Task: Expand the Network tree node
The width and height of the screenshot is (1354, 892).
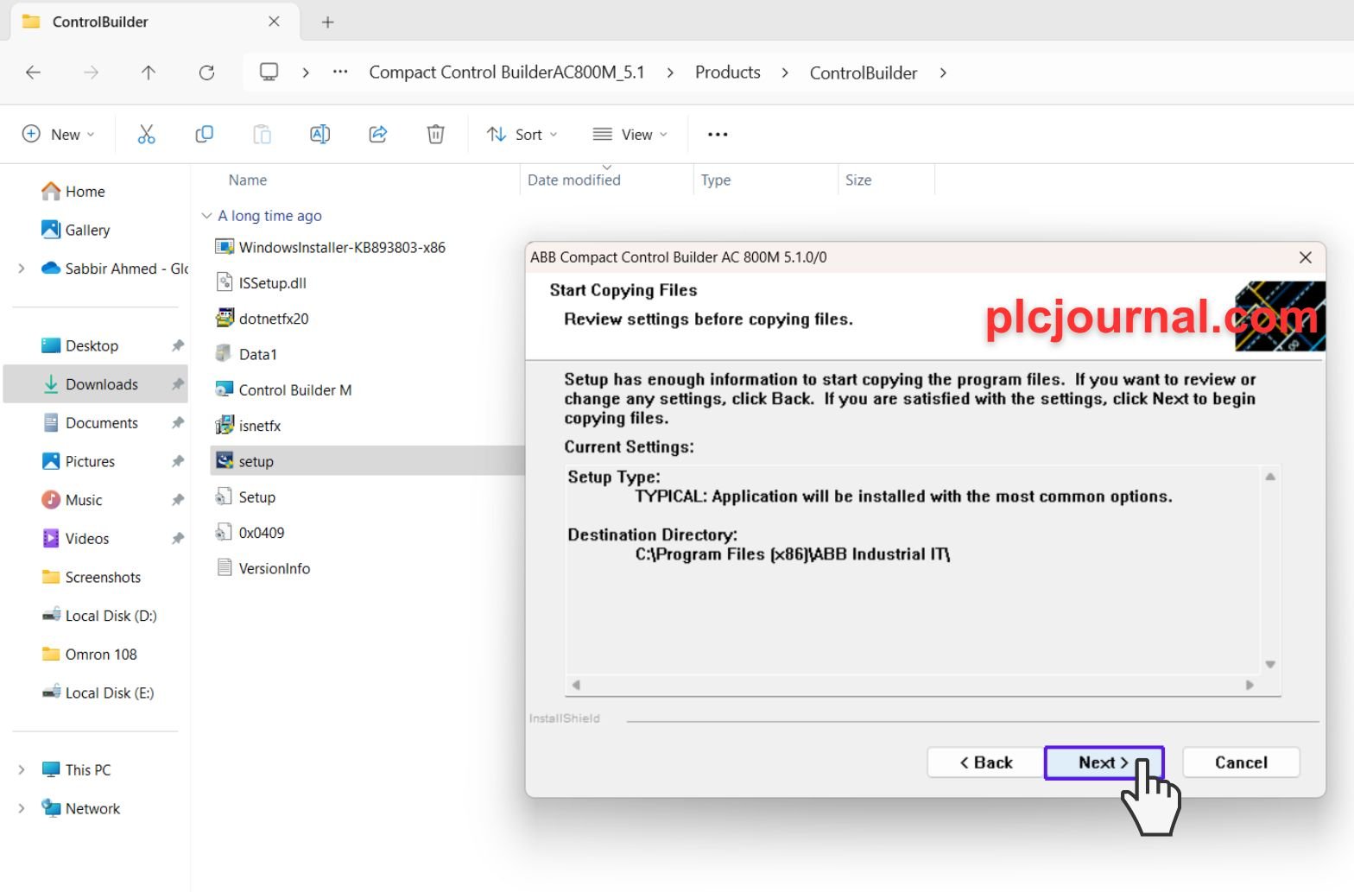Action: (x=22, y=808)
